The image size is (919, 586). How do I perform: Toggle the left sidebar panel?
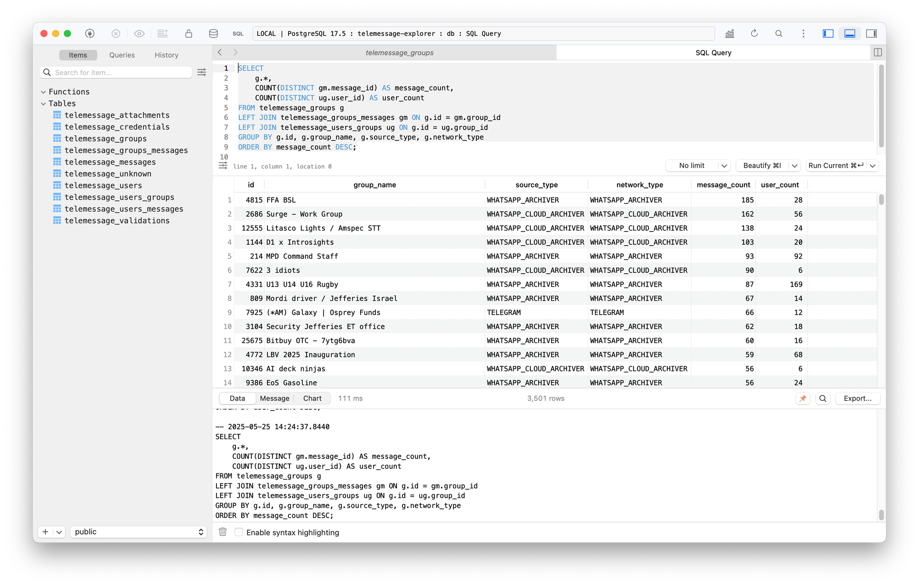828,34
